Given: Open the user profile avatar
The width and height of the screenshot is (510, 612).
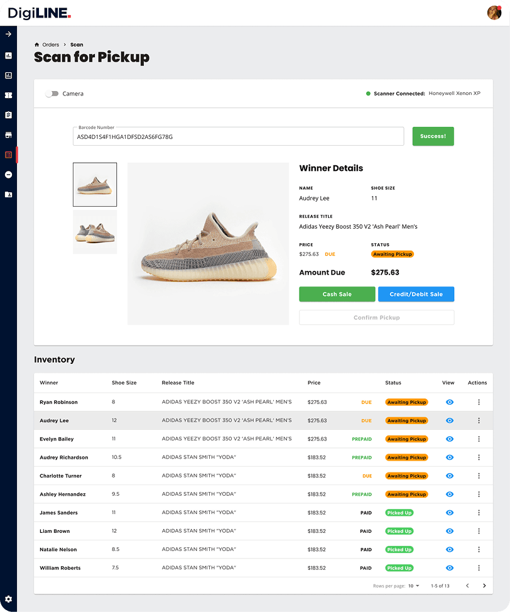Looking at the screenshot, I should coord(494,13).
